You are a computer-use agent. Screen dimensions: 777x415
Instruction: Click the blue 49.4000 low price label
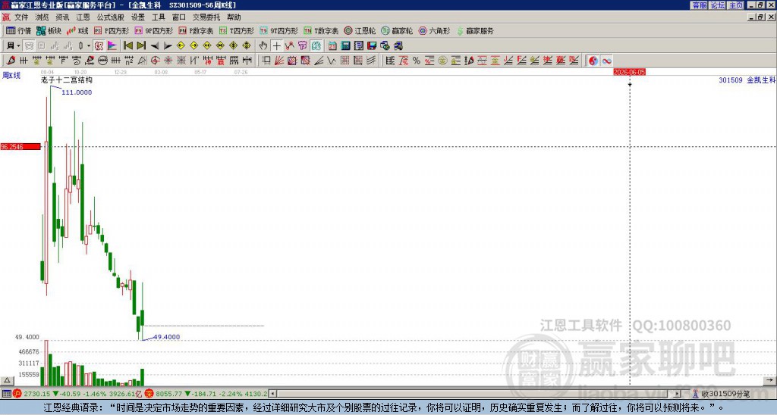[166, 337]
